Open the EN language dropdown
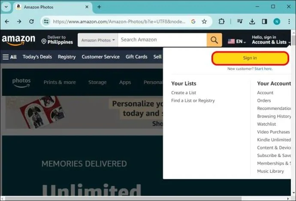The height and width of the screenshot is (201, 296). 237,41
